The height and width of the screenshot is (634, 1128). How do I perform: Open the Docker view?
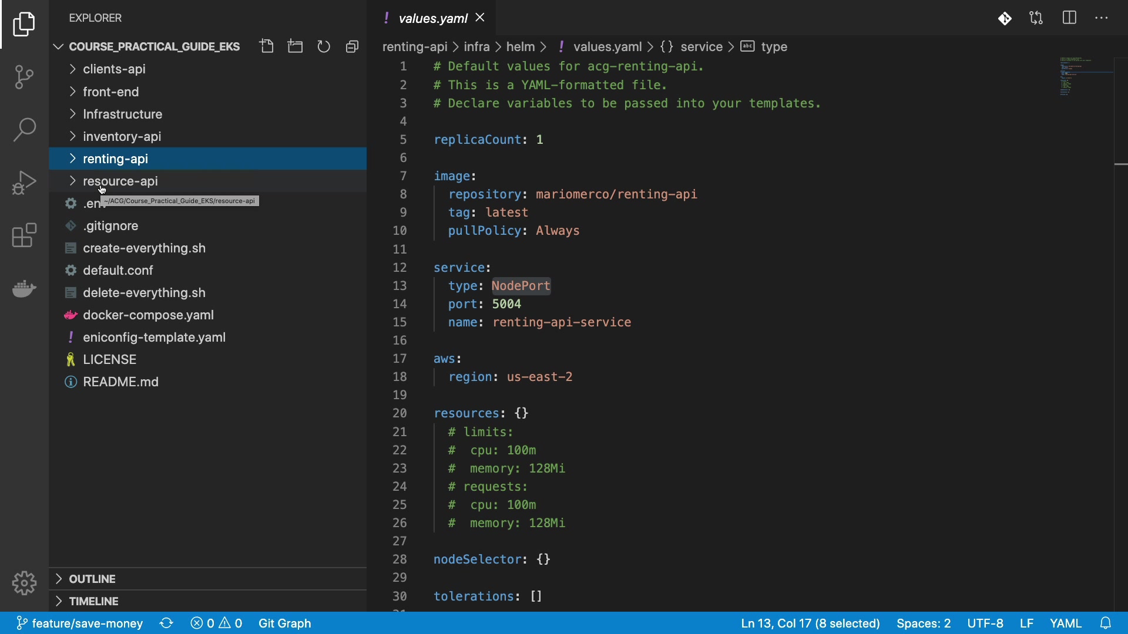pos(24,288)
